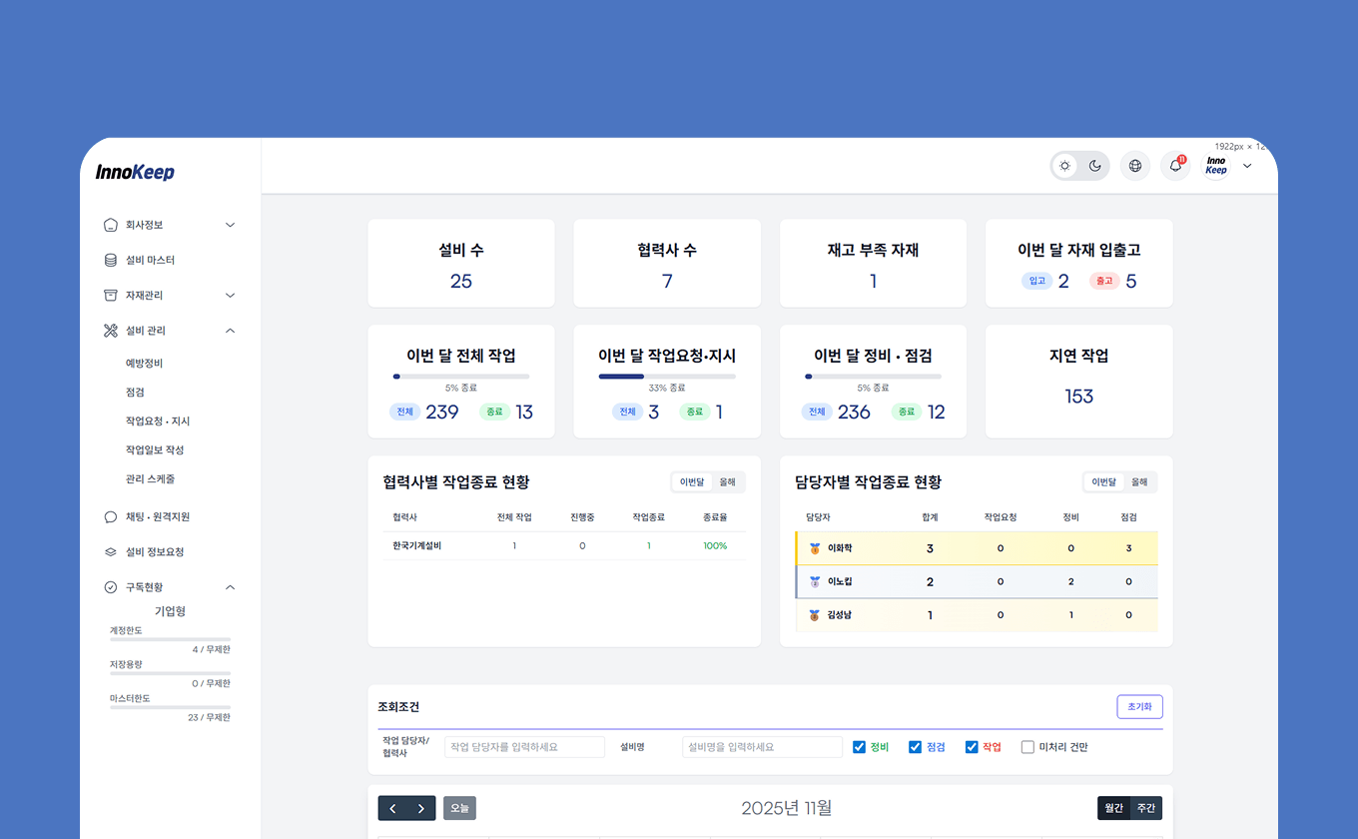This screenshot has height=839, width=1358.
Task: Uncheck the 정비 filter checkbox
Action: click(859, 746)
